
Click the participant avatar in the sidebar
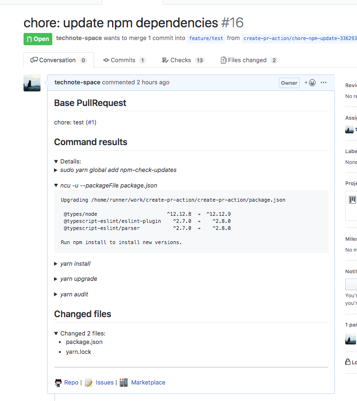350,339
